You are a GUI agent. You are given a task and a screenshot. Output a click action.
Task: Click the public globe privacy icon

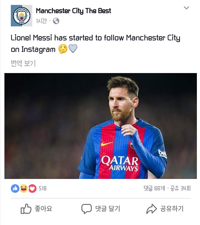56,21
